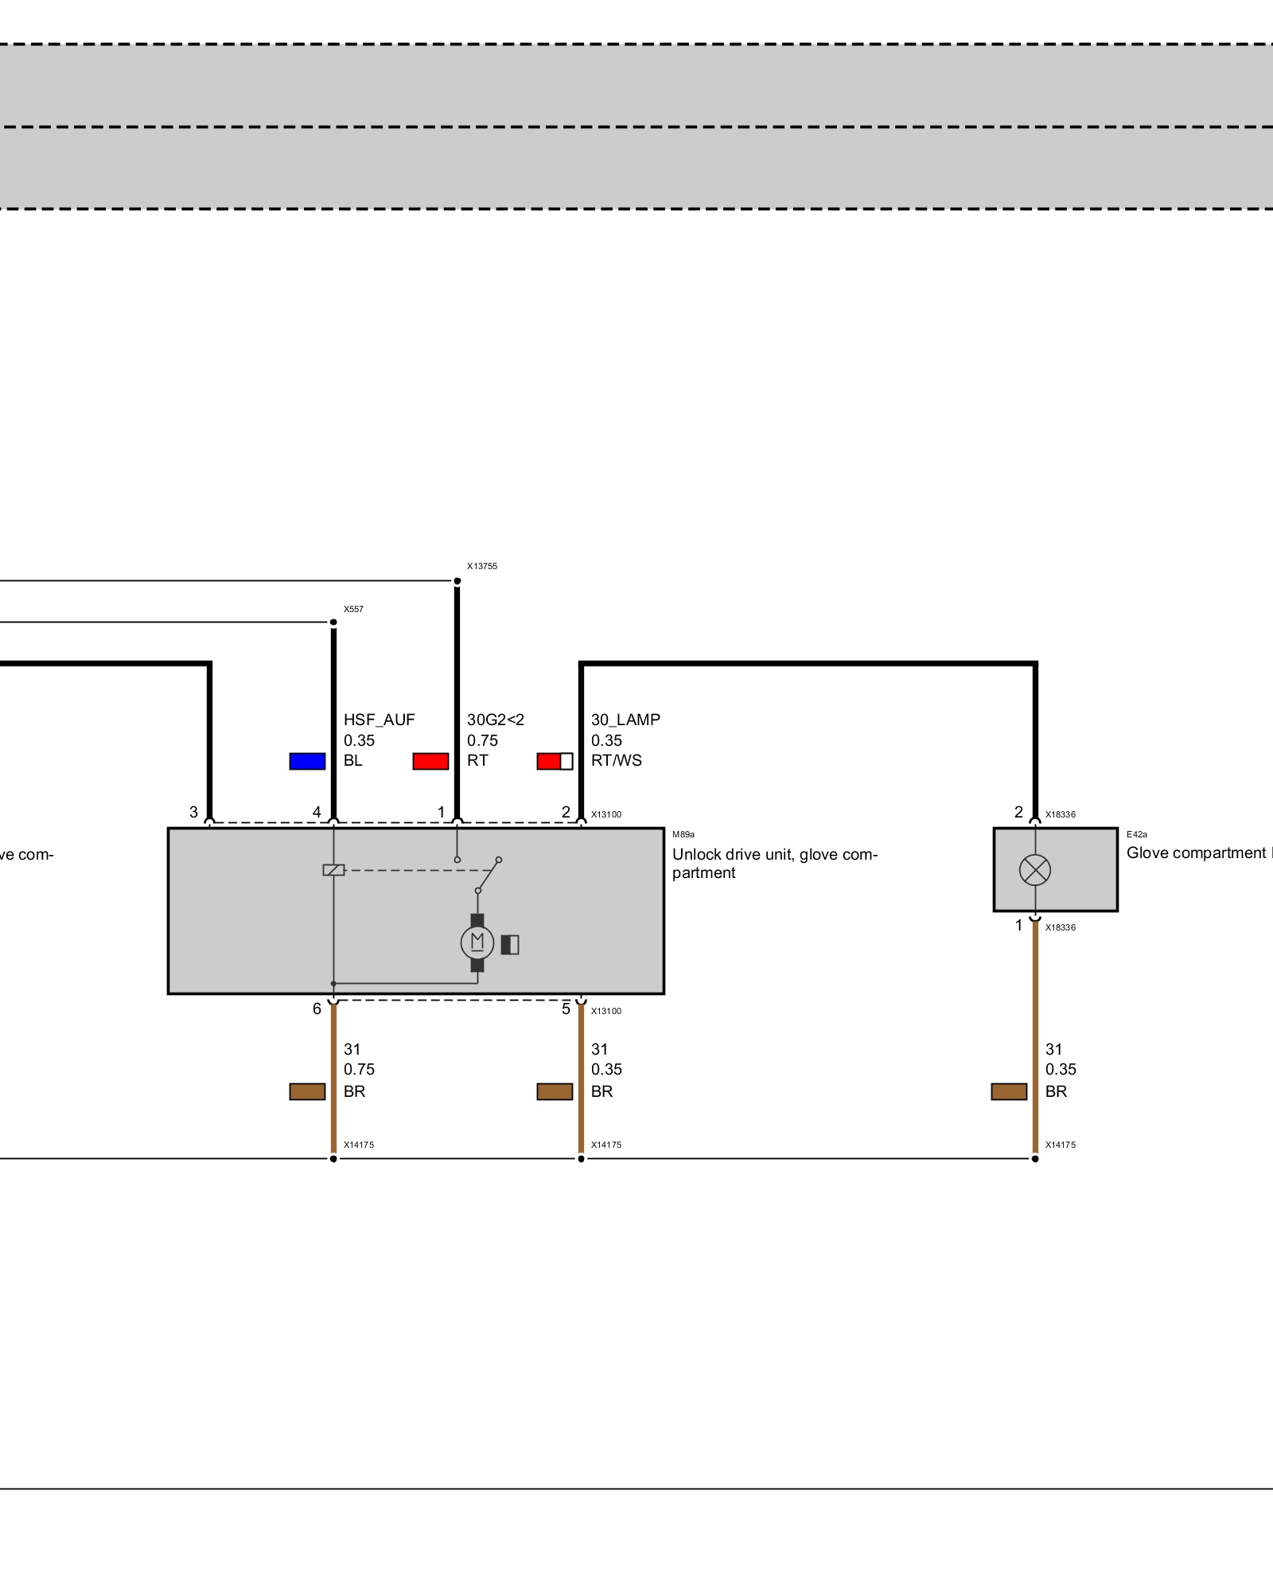Select the relay coil symbol in M89a

click(x=333, y=870)
